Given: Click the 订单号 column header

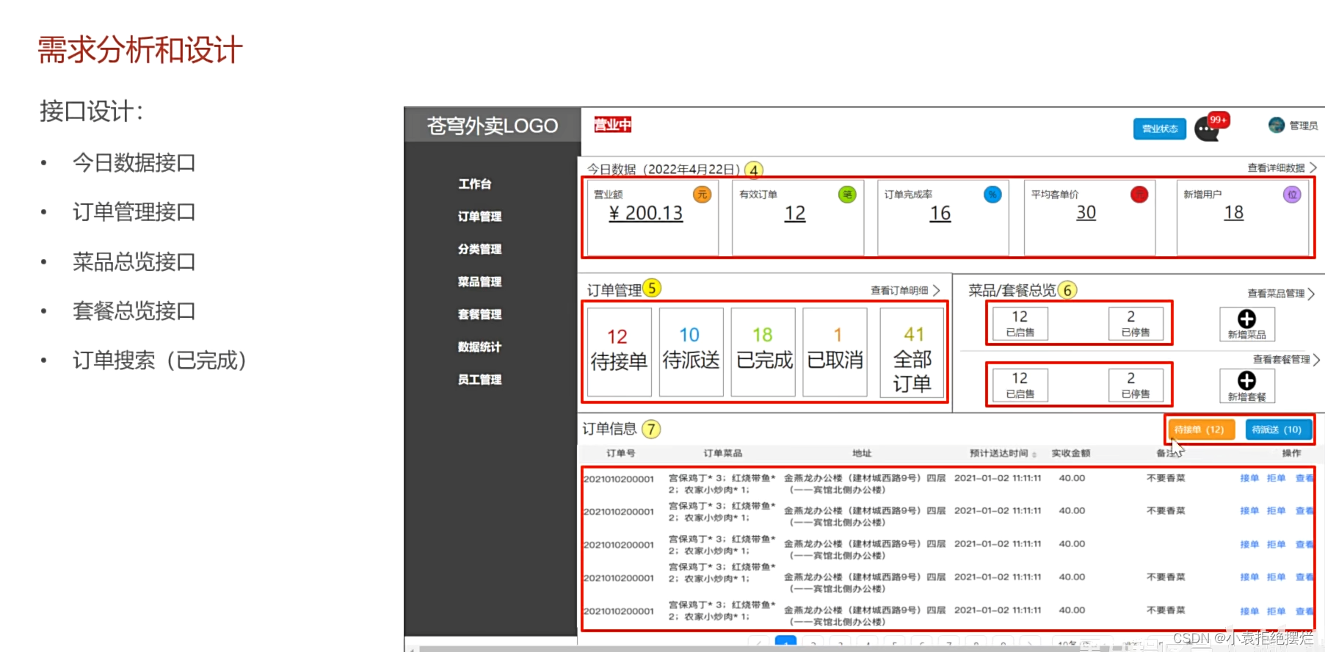Looking at the screenshot, I should click(621, 454).
